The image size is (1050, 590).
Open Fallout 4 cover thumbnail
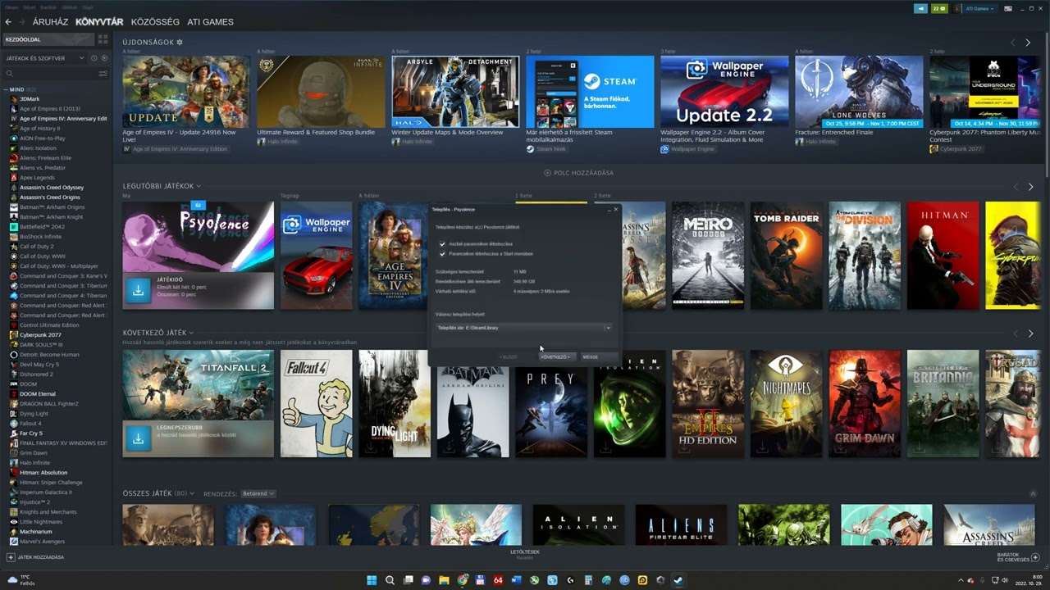click(316, 403)
